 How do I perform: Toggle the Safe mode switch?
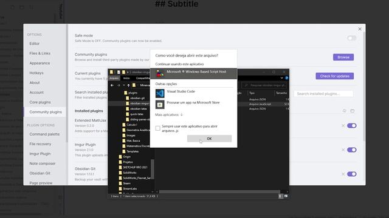point(351,38)
